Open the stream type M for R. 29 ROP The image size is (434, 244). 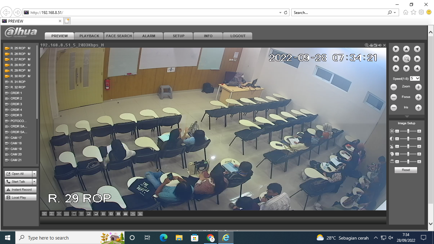pyautogui.click(x=29, y=71)
